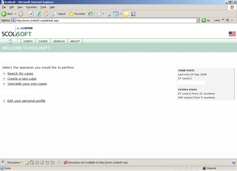Click the Internet zone globe in status bar
237x171 pixels.
pyautogui.click(x=204, y=168)
